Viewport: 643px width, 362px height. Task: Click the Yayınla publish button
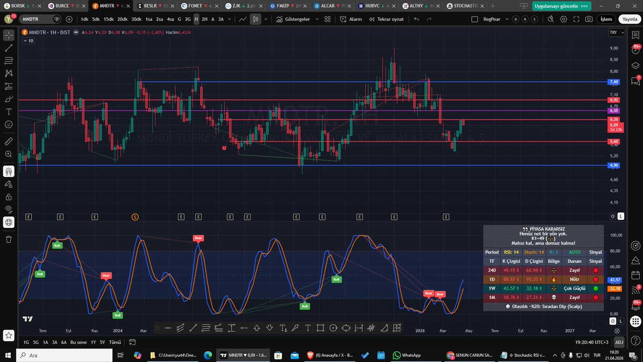tap(630, 19)
